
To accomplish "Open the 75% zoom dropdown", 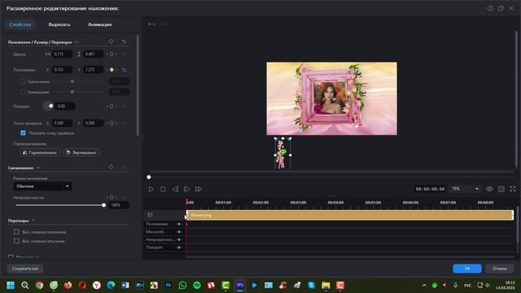I will point(465,189).
